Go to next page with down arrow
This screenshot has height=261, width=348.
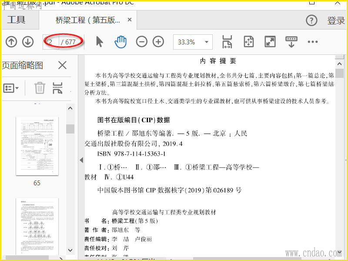tap(28, 42)
